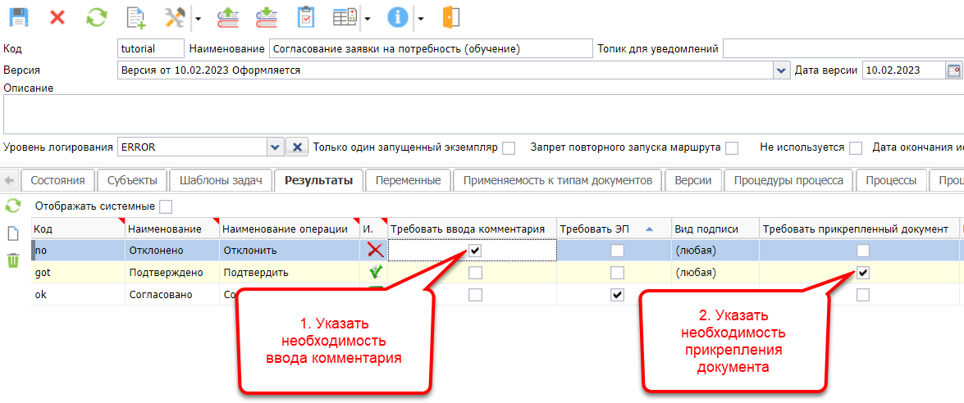Open the calendar picker for 'Дата версии'
The width and height of the screenshot is (964, 403).
point(954,70)
